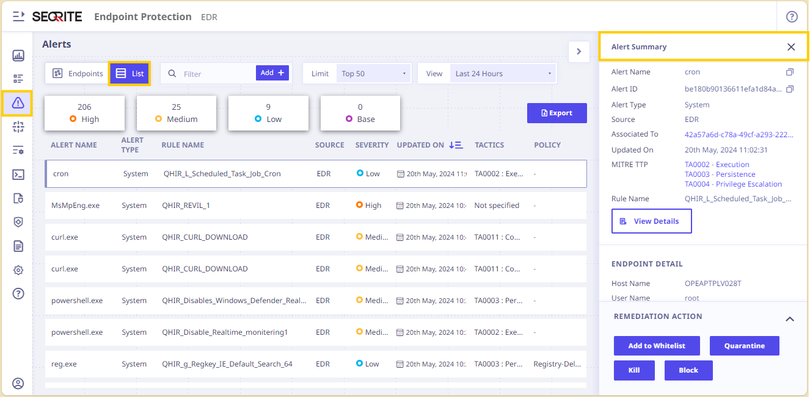Sort by the Rule Name column header
The width and height of the screenshot is (810, 397).
pyautogui.click(x=183, y=145)
